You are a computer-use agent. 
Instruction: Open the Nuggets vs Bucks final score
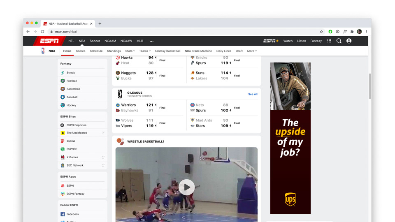[x=149, y=76]
